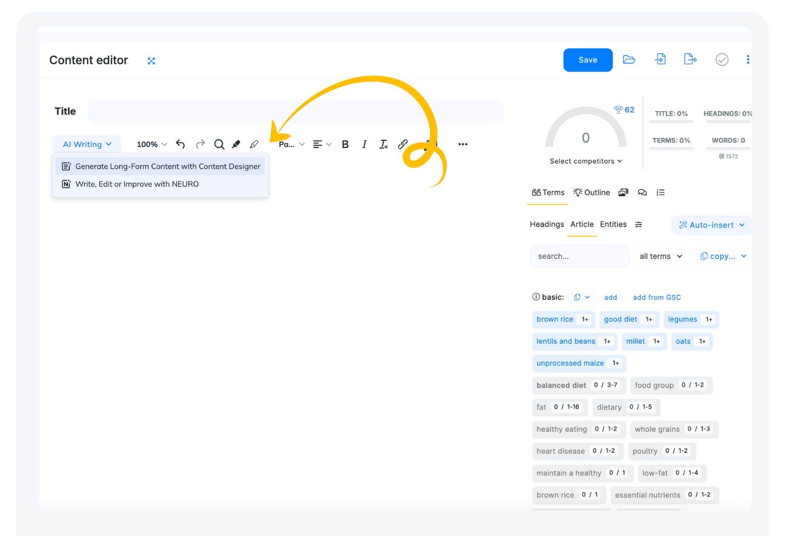Click the search magnifier in toolbar
The height and width of the screenshot is (536, 785).
tap(219, 144)
